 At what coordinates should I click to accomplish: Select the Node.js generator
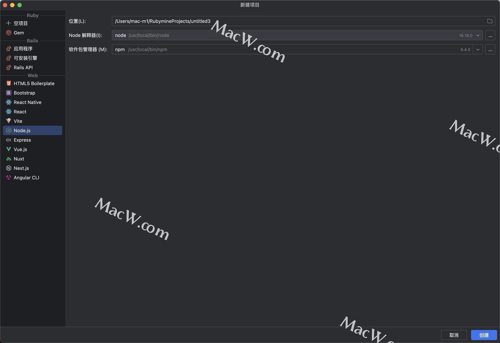pos(33,130)
